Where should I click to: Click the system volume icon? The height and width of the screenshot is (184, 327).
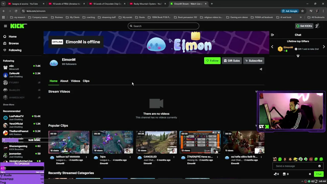[312, 181]
